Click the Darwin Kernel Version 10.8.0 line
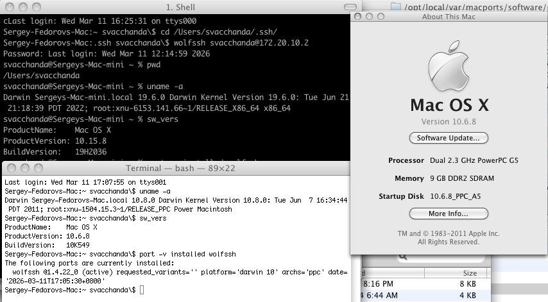This screenshot has width=548, height=302. pos(176,201)
